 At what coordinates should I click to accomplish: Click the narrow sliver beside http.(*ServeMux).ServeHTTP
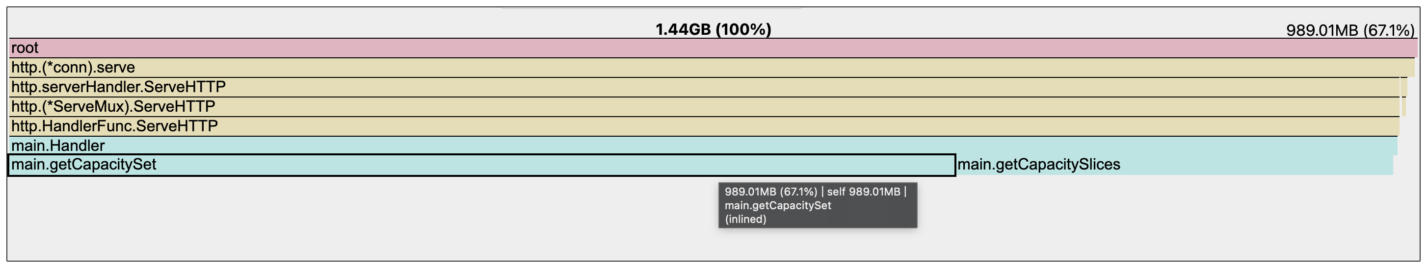click(x=1404, y=107)
